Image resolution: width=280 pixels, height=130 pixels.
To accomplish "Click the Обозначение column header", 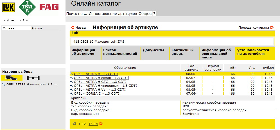I will tap(125, 68).
